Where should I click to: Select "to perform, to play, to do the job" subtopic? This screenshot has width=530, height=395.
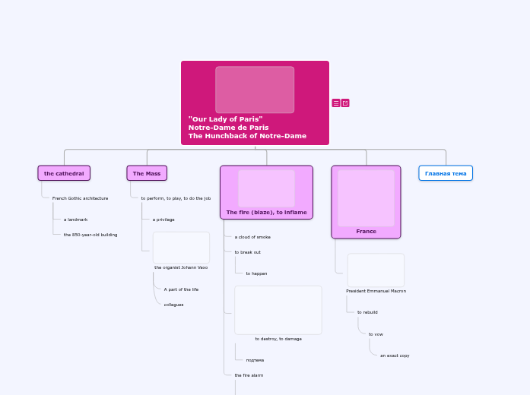coord(176,198)
